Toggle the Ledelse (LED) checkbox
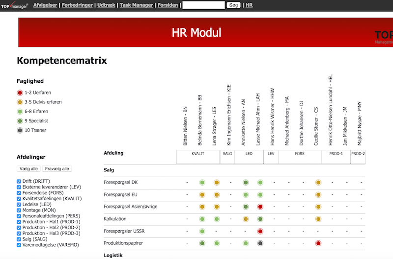Image resolution: width=393 pixels, height=259 pixels. point(19,204)
